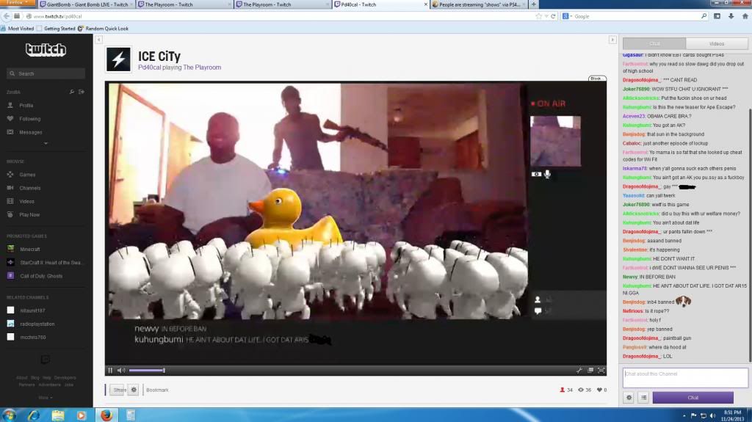Image resolution: width=752 pixels, height=422 pixels.
Task: Bookmark page with star icon
Action: tap(538, 16)
